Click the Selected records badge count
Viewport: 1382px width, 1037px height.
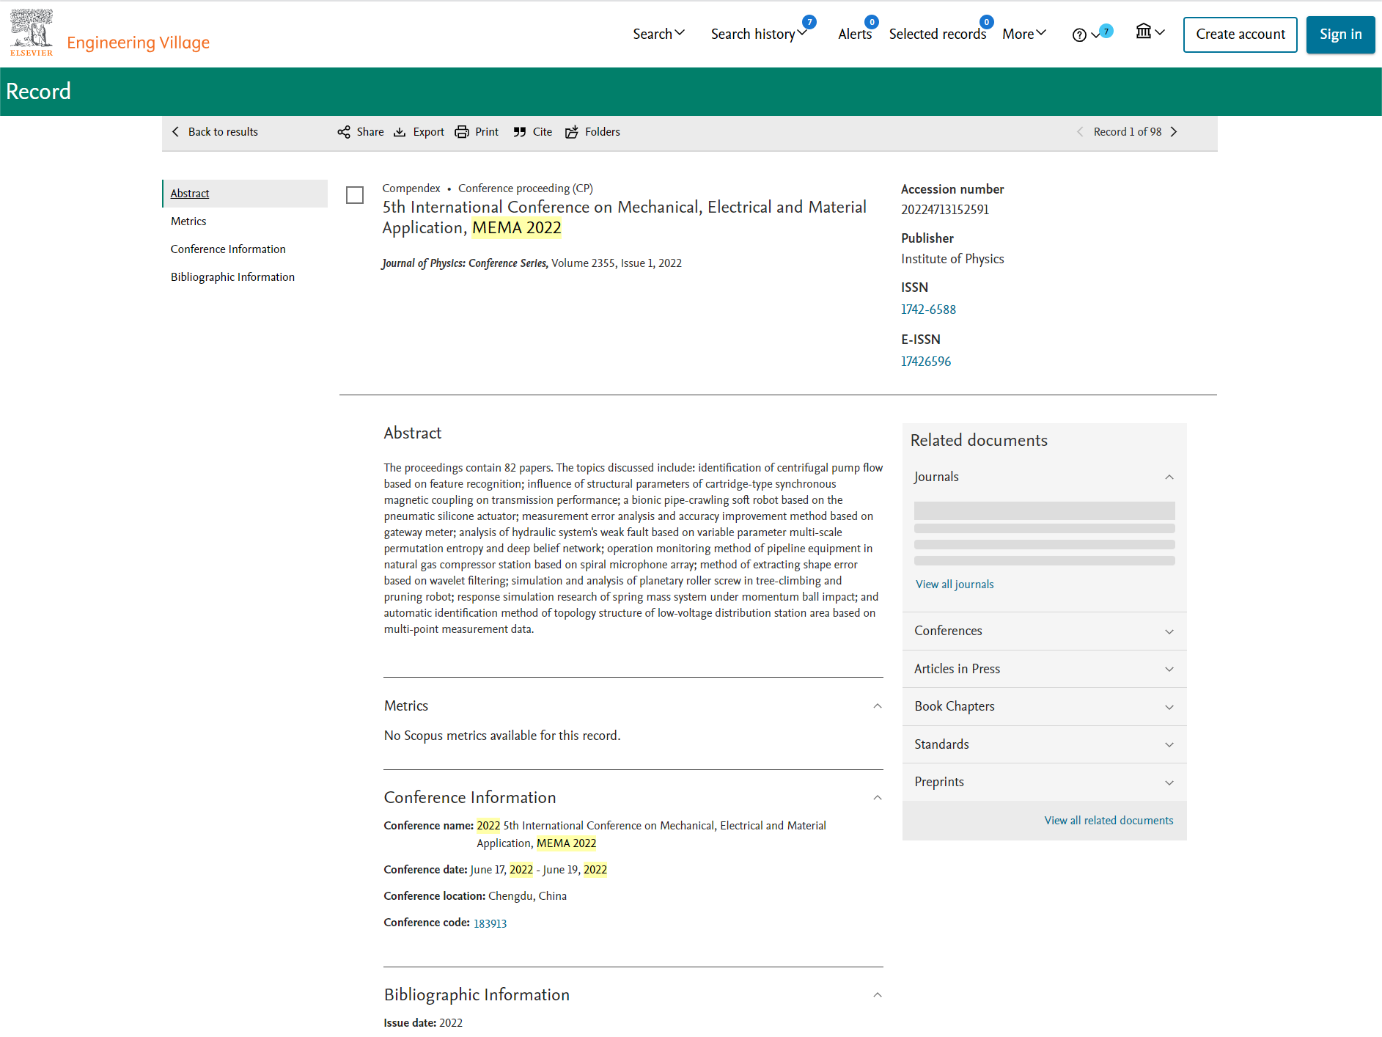(987, 22)
